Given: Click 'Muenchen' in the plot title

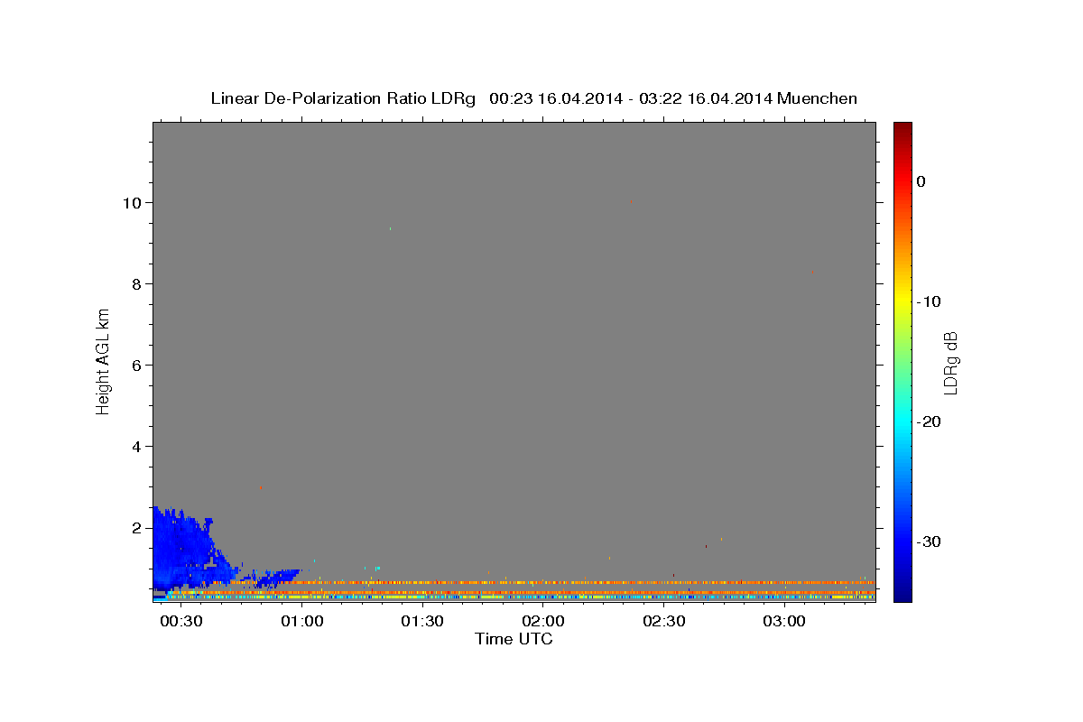Looking at the screenshot, I should [818, 98].
